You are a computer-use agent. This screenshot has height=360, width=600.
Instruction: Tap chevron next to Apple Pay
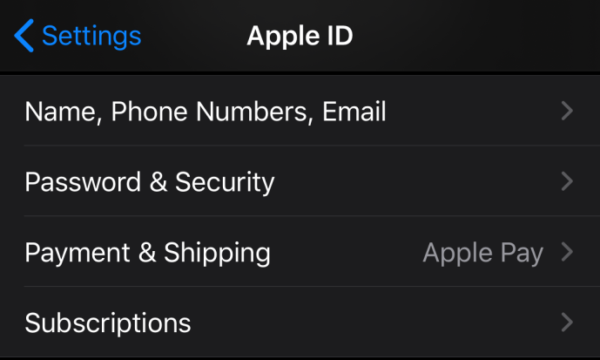[567, 253]
